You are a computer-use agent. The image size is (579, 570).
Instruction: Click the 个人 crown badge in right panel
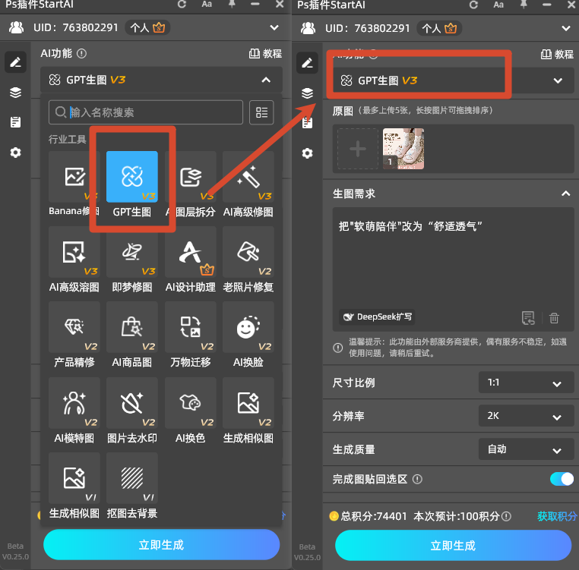pyautogui.click(x=439, y=28)
